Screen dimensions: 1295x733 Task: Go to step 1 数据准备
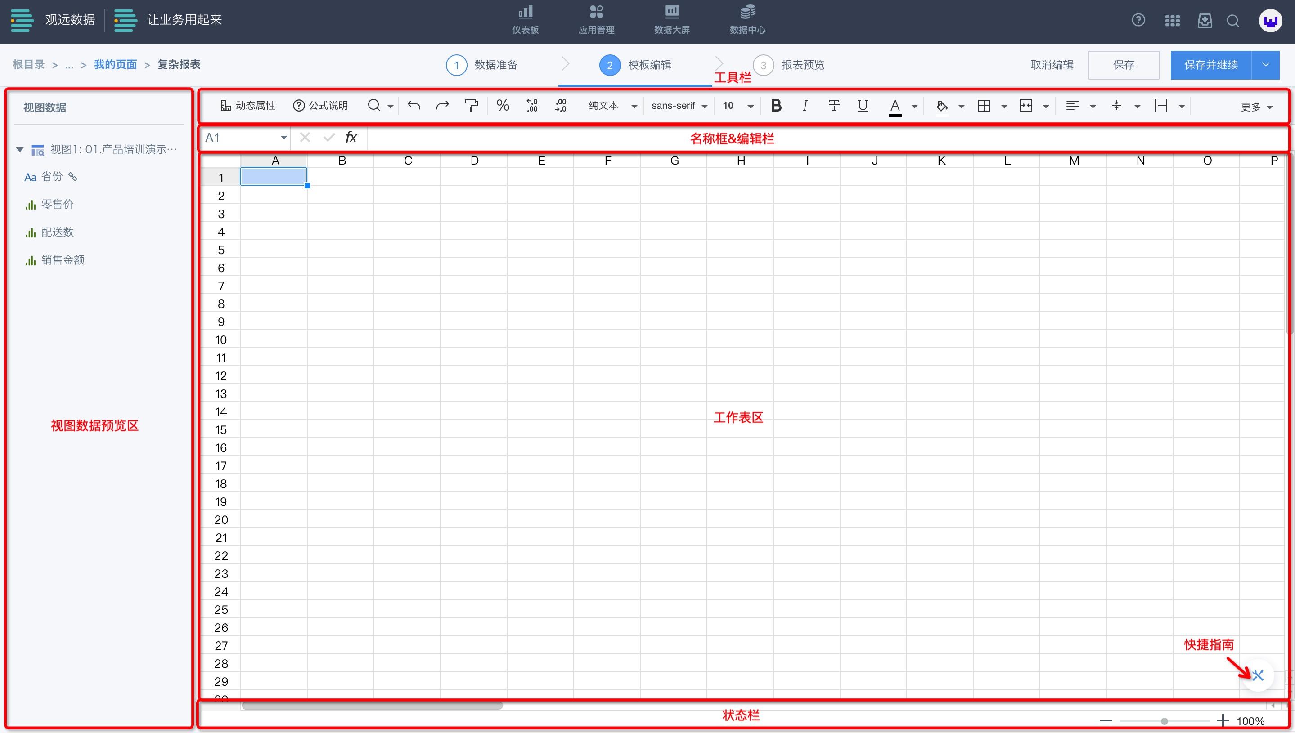[x=482, y=65]
